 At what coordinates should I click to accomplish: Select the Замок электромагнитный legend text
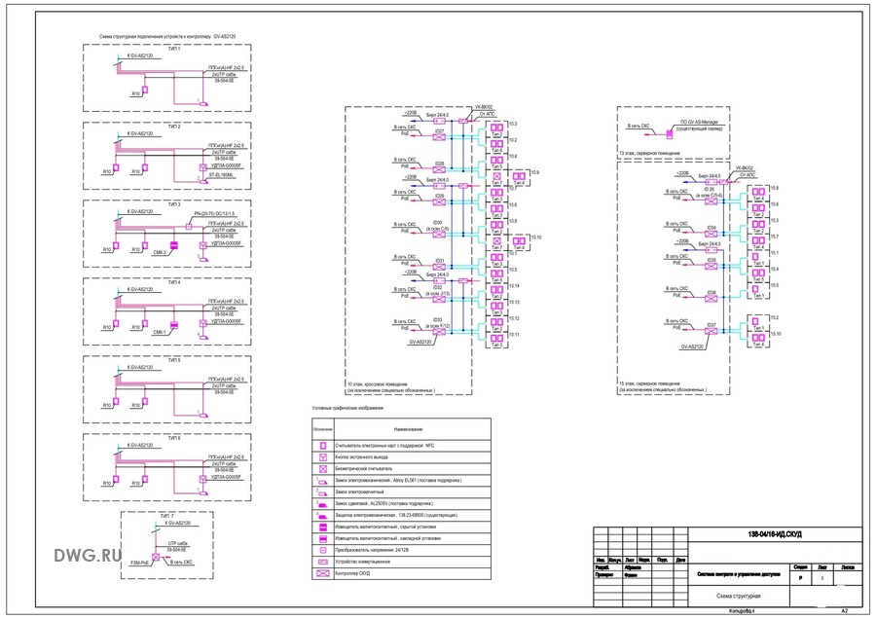pyautogui.click(x=359, y=492)
